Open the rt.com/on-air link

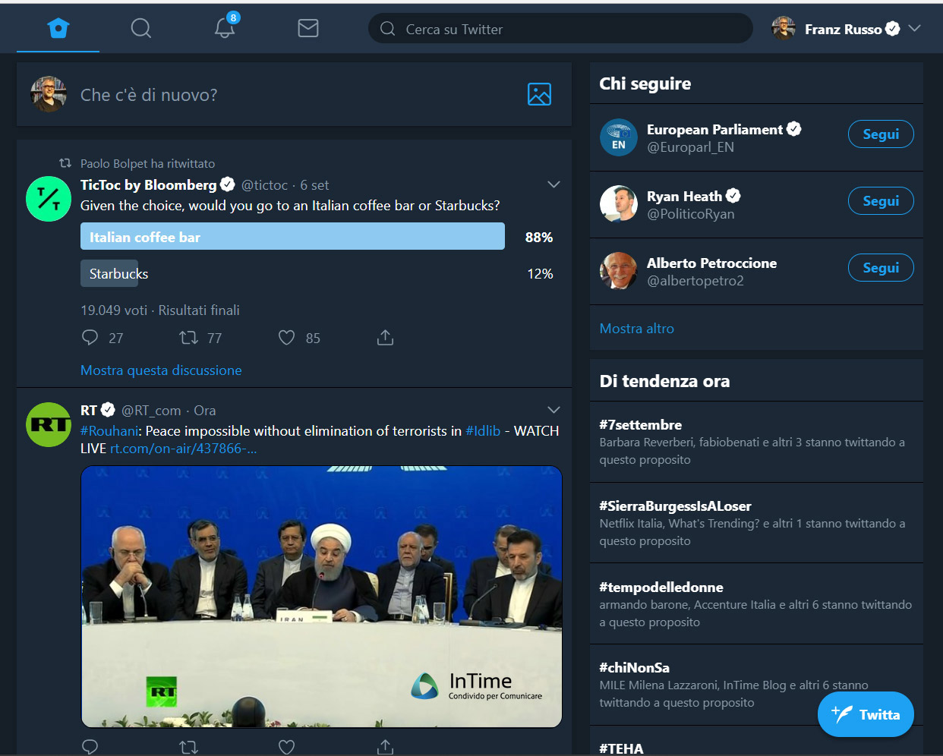tap(183, 449)
